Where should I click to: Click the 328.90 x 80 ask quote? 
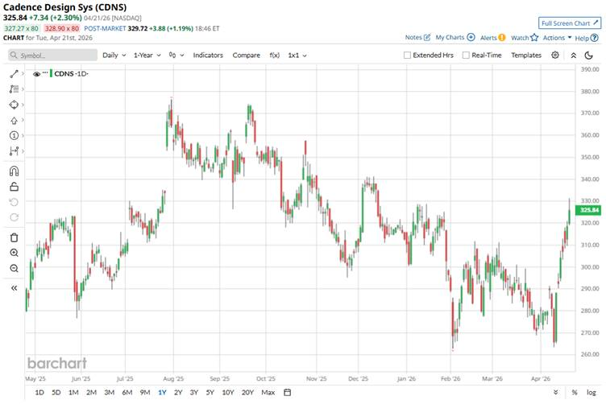62,28
